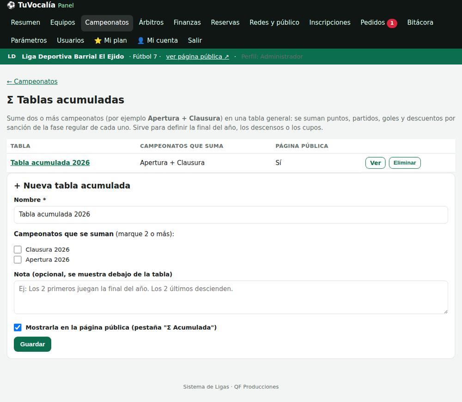Go to the Equipos section

[x=62, y=23]
